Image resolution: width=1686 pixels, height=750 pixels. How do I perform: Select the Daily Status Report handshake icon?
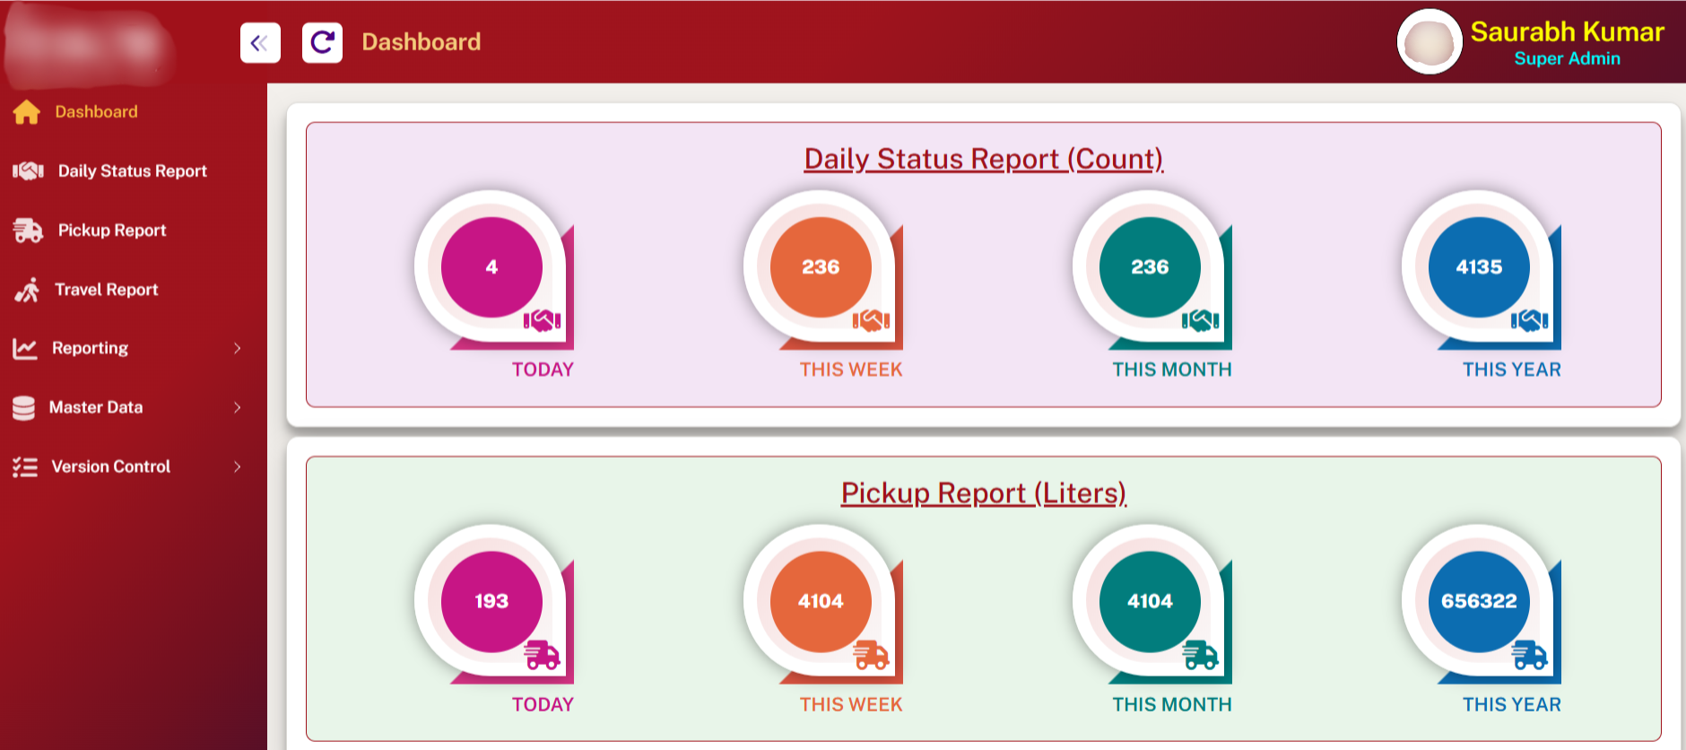click(28, 170)
